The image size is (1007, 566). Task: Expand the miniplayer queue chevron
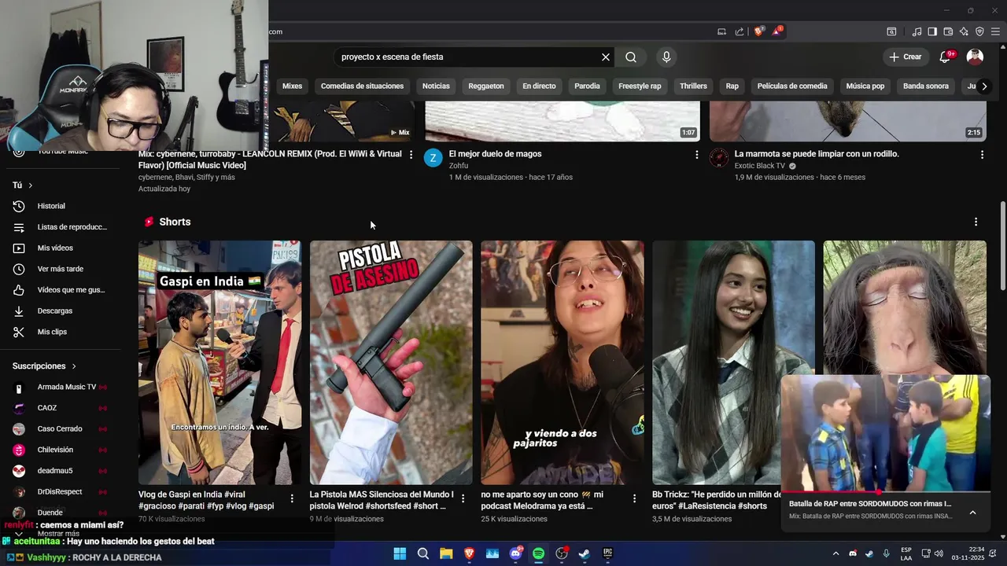(x=972, y=513)
